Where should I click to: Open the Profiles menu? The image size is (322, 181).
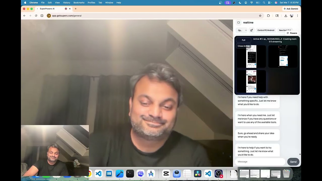click(x=91, y=3)
